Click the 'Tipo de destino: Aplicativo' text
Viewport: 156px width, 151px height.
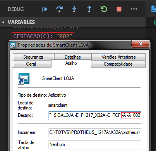[x=42, y=95]
